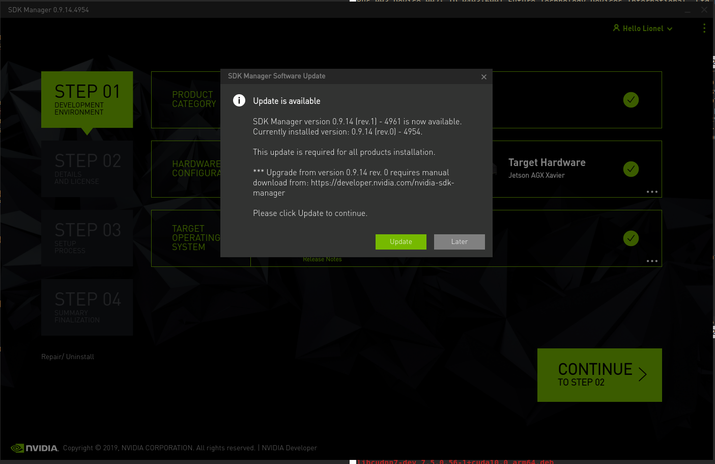The width and height of the screenshot is (715, 464).
Task: Open the Hello Lionel account dropdown
Action: (643, 29)
